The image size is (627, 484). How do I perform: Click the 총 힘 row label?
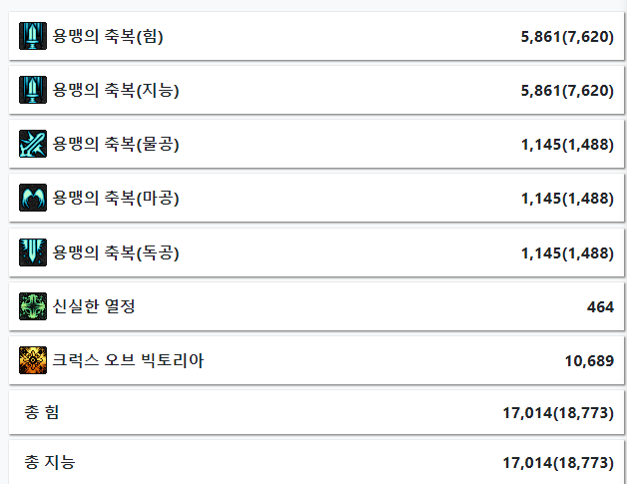42,412
